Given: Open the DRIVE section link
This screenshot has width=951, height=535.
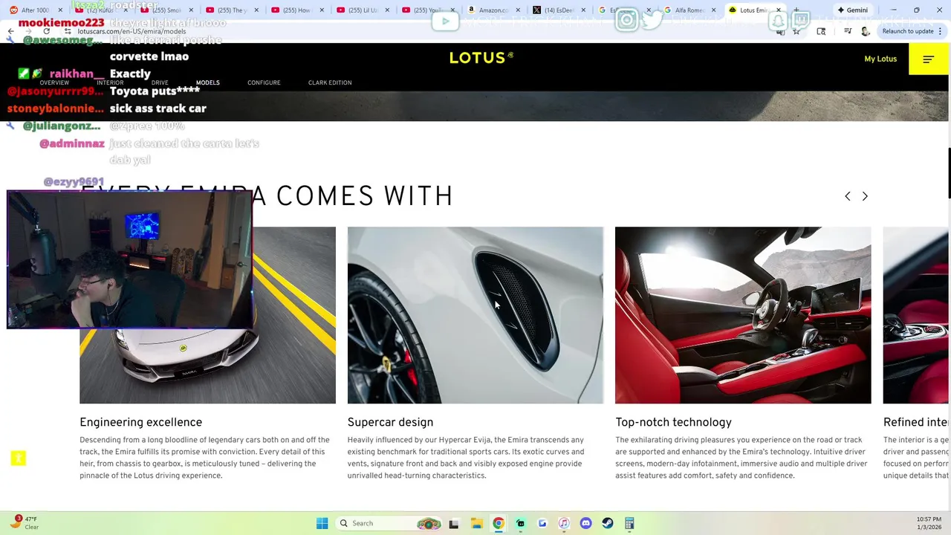Looking at the screenshot, I should click(160, 82).
